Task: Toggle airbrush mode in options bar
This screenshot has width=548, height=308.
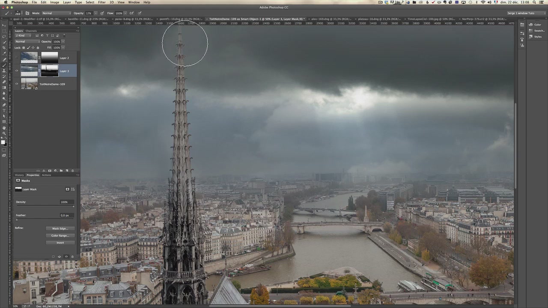Action: tap(131, 13)
